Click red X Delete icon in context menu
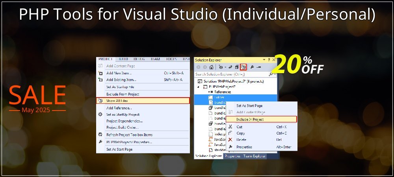The width and height of the screenshot is (394, 177). pyautogui.click(x=230, y=140)
